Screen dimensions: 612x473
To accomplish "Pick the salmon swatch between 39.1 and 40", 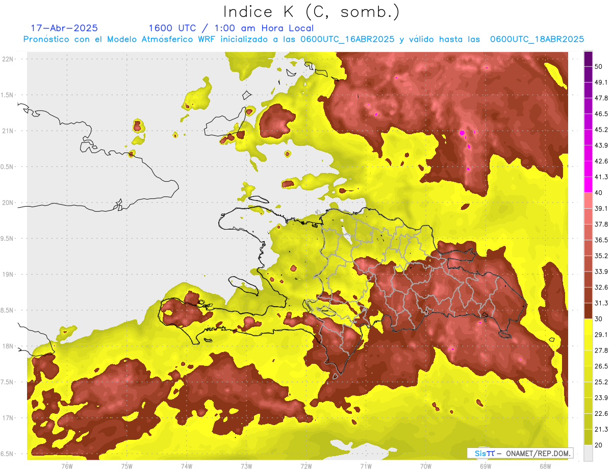I will 588,201.
